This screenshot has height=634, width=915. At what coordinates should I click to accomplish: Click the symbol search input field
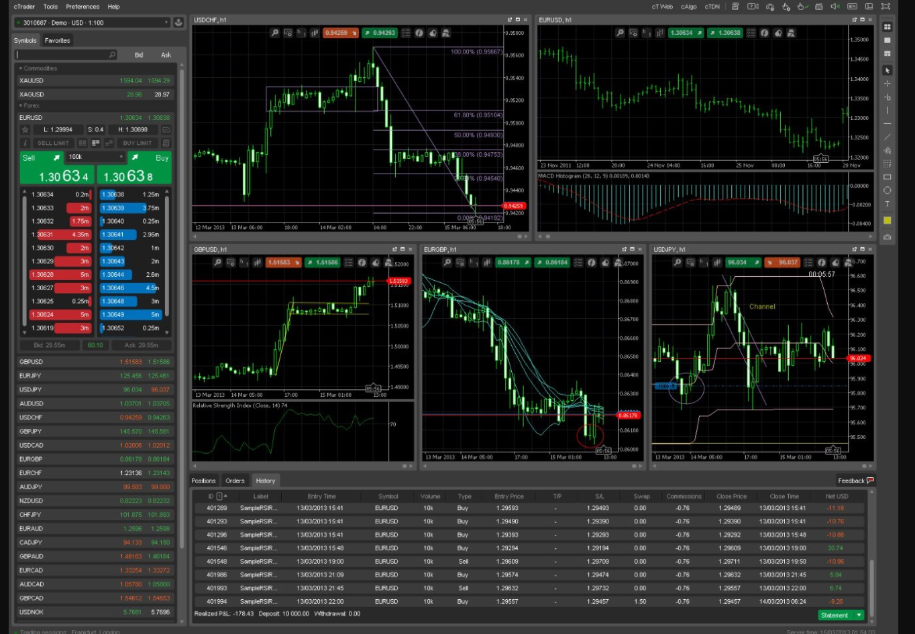pos(64,55)
